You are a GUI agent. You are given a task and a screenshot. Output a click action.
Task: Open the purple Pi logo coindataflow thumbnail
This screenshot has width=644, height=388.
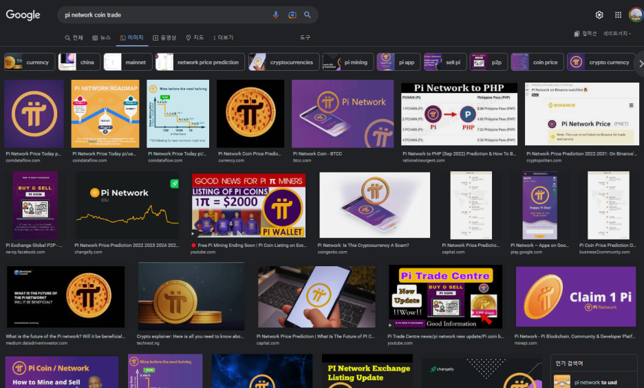pos(34,114)
